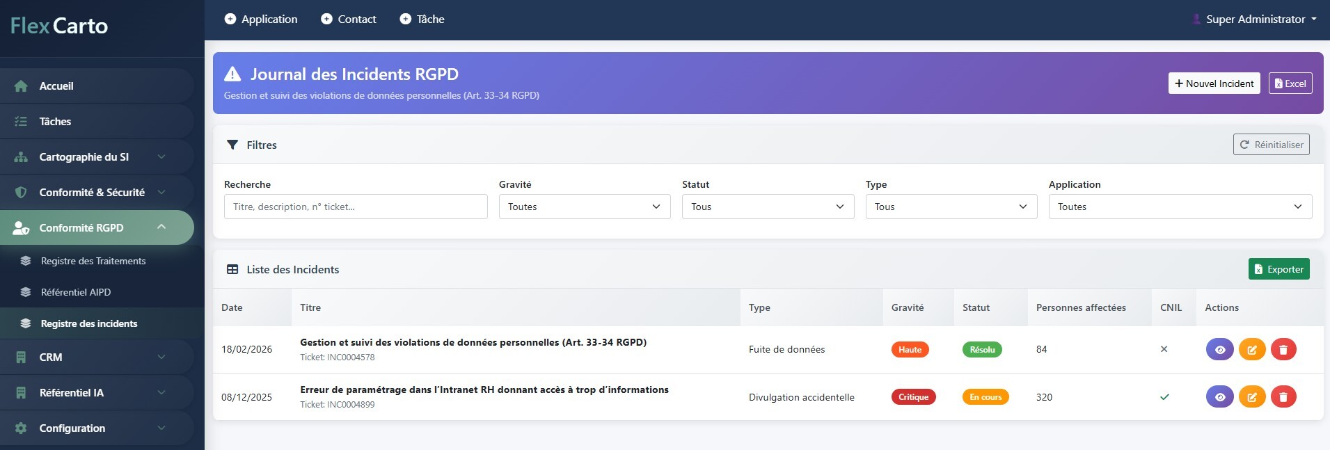Expand Conformité & Sécurité chevron

coord(161,193)
